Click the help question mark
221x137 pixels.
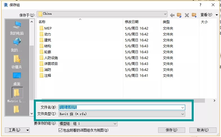(x=200, y=5)
